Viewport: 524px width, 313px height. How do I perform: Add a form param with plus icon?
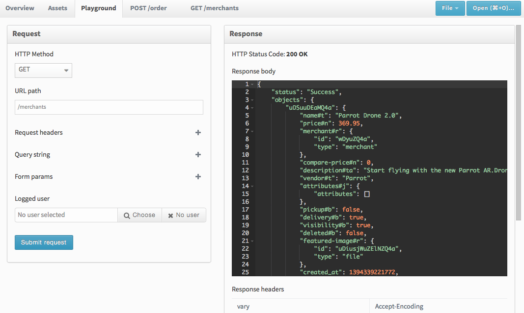(x=198, y=177)
